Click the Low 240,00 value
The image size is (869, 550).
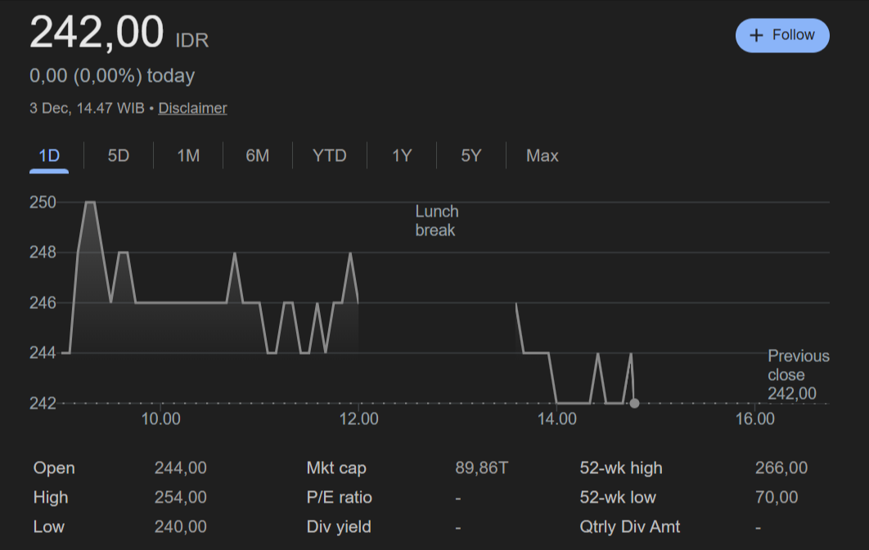181,526
